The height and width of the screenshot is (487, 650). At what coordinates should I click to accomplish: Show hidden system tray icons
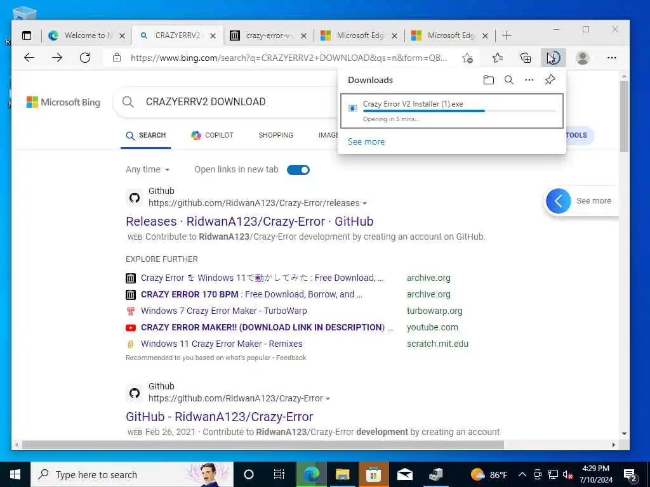click(x=522, y=474)
